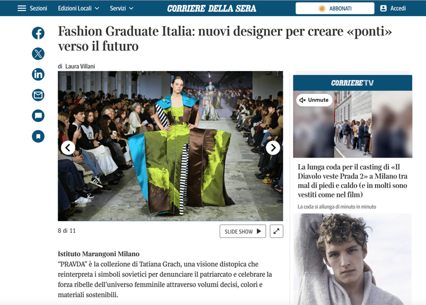Viewport: 426px width, 305px height.
Task: Share the article on Facebook
Action: (x=38, y=33)
